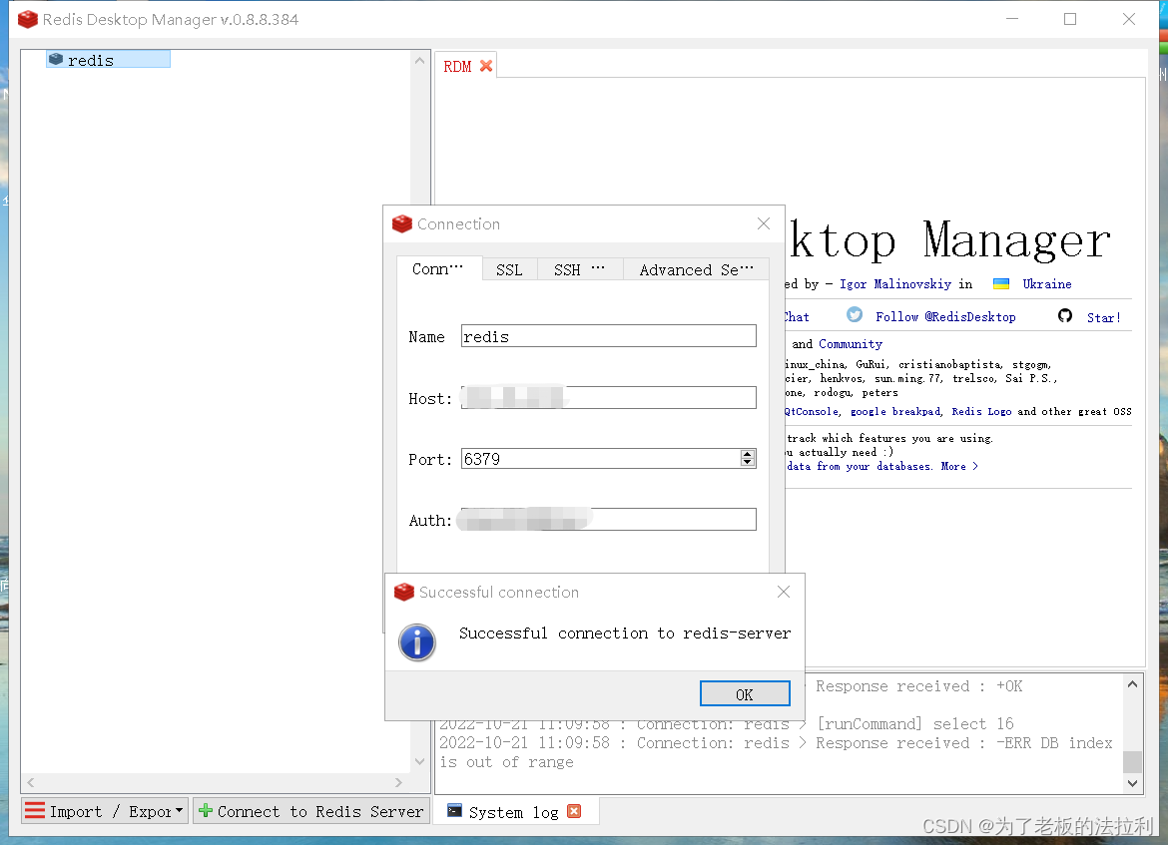Open the google breakpad link
This screenshot has width=1168, height=845.
click(896, 412)
